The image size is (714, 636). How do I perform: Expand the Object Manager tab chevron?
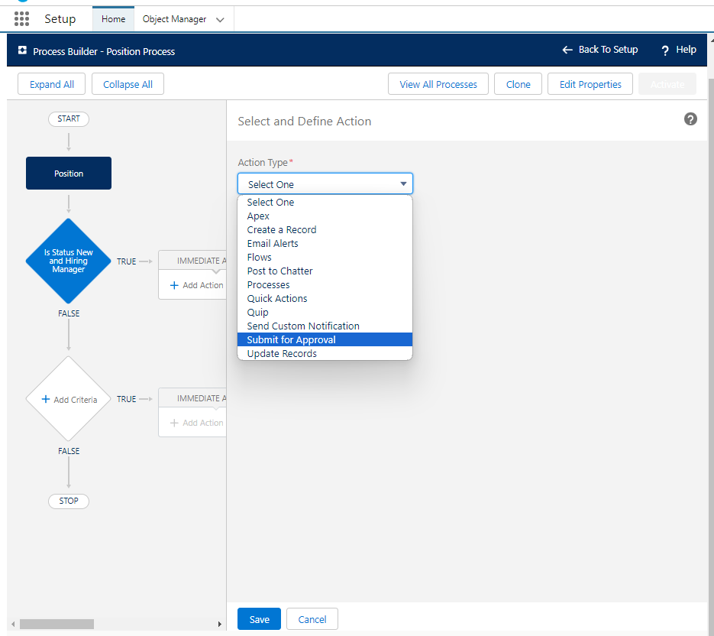pyautogui.click(x=220, y=20)
